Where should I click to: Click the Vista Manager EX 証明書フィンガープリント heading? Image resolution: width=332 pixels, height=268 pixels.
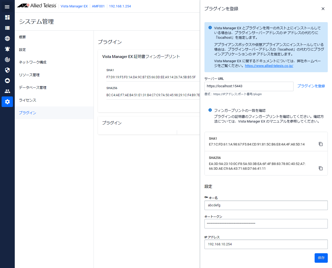[x=141, y=57]
